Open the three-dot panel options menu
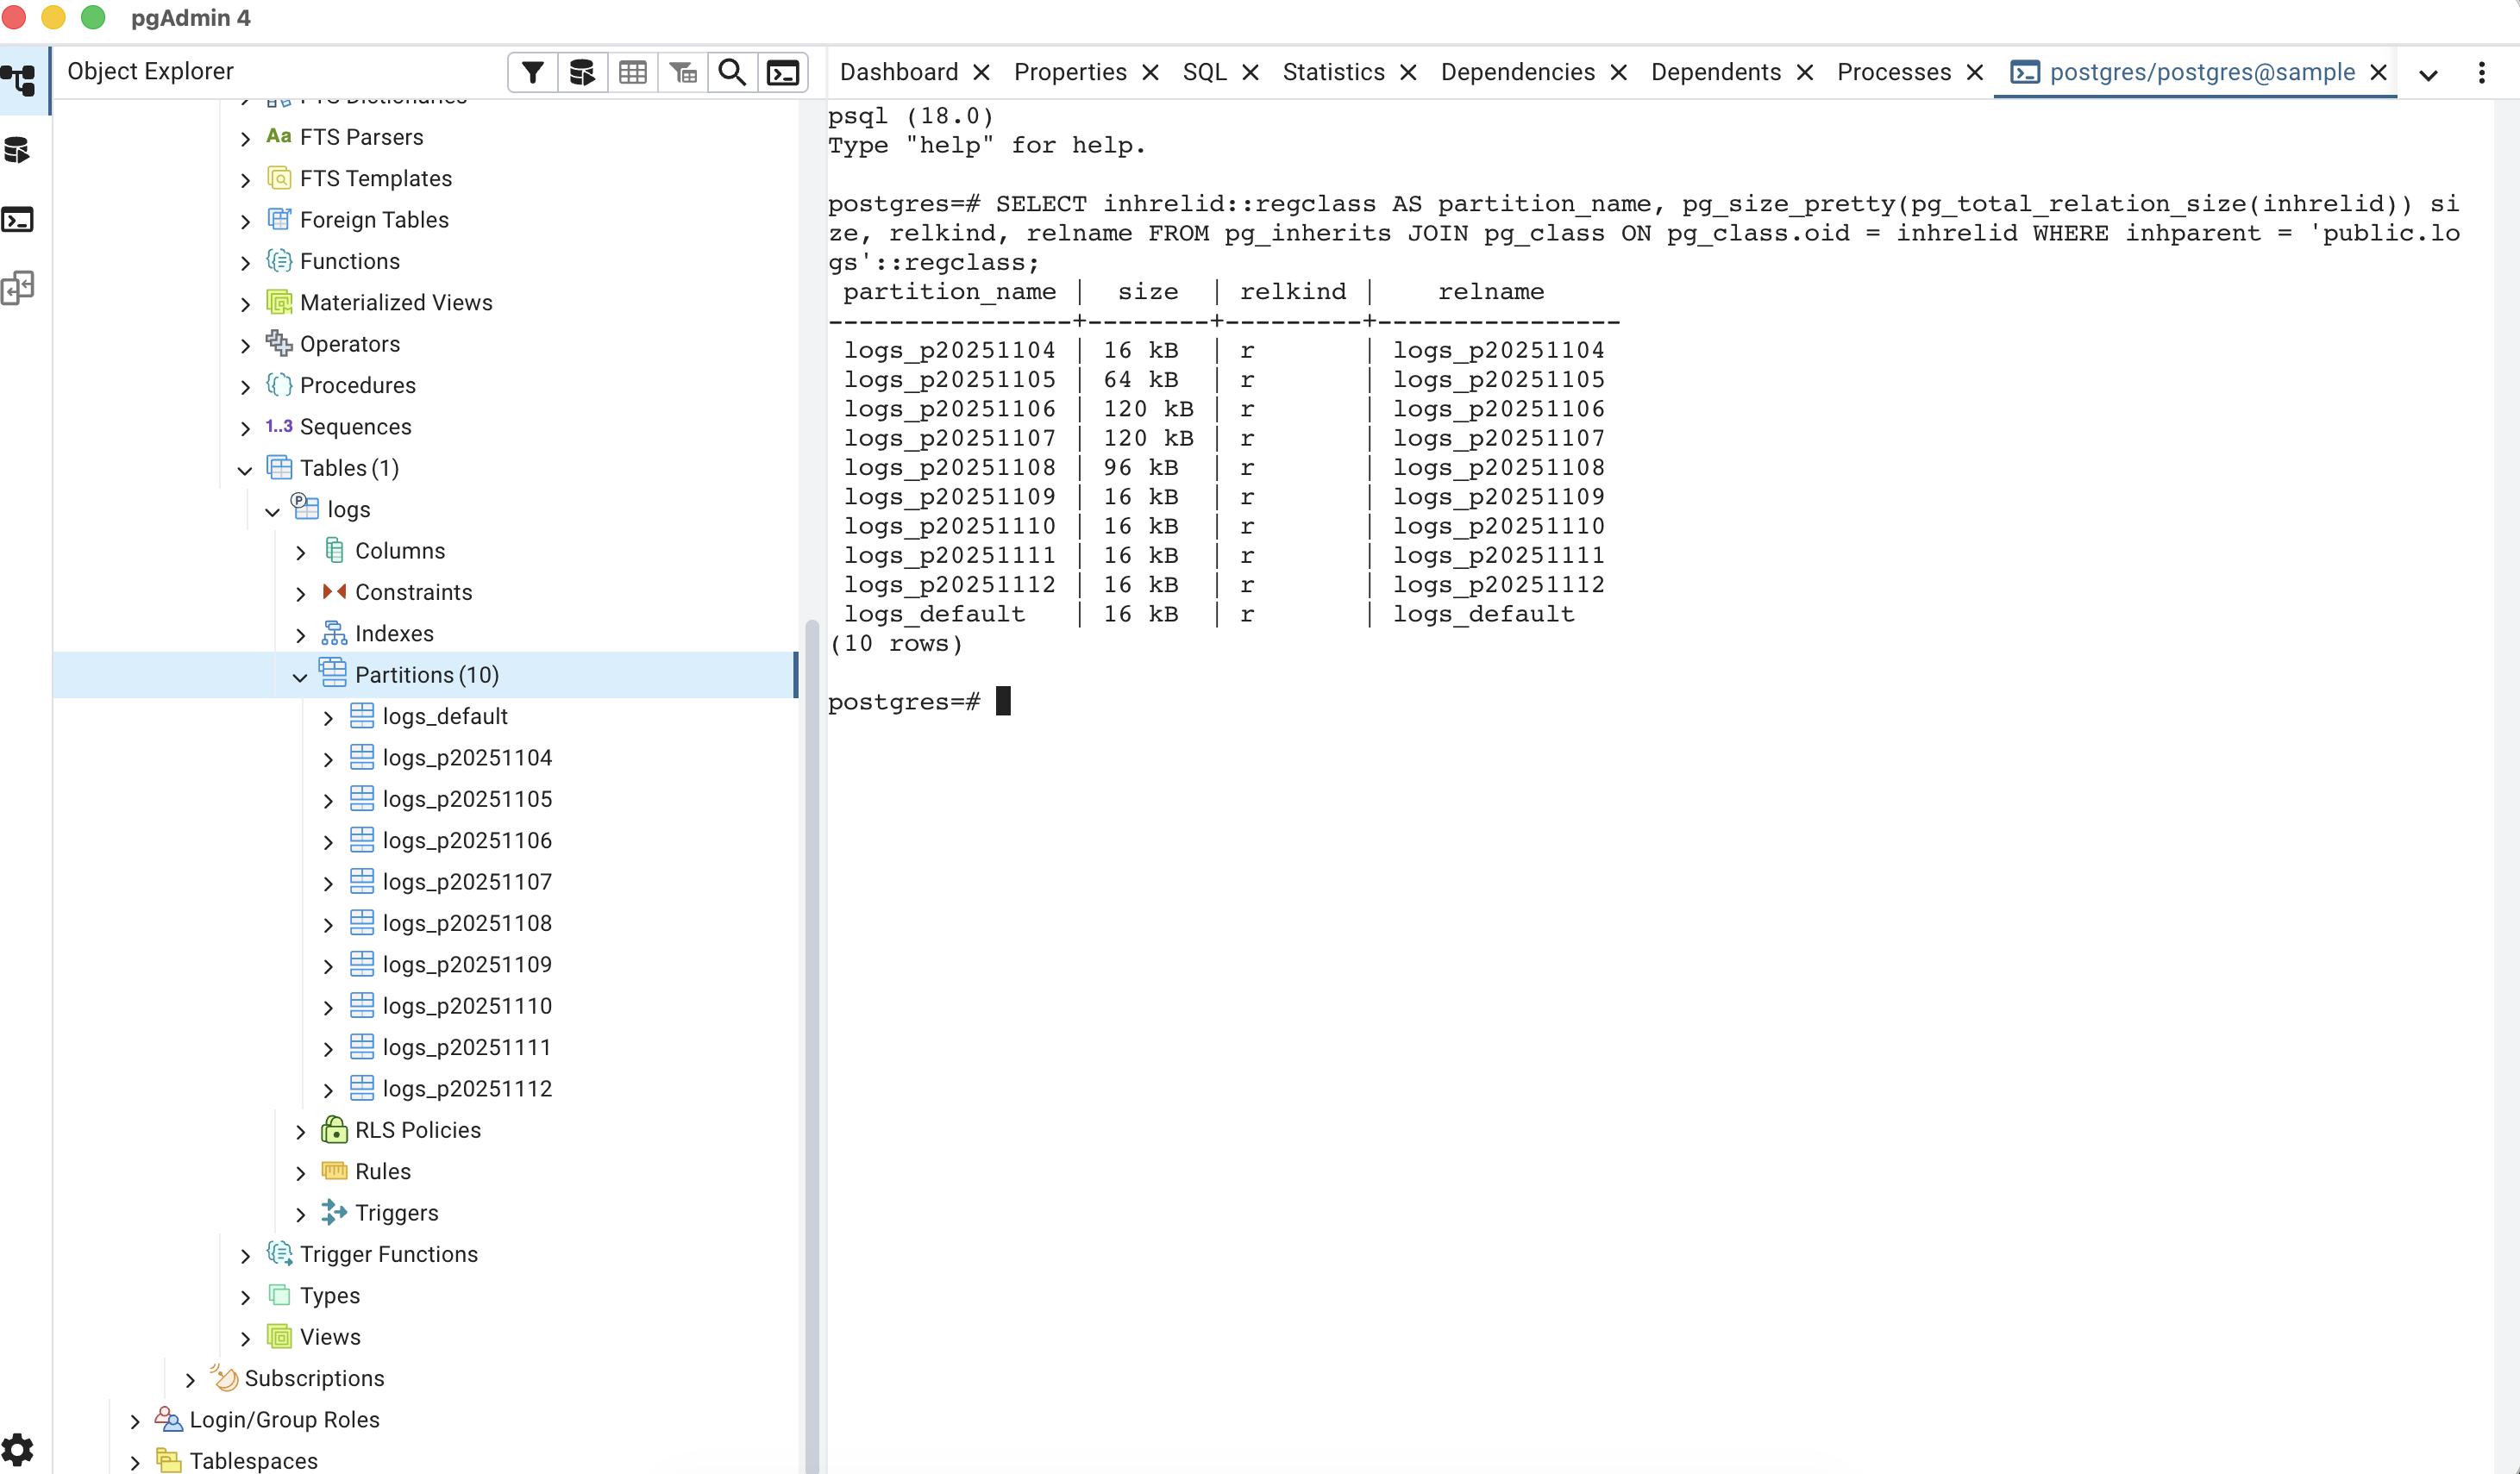This screenshot has height=1474, width=2520. click(x=2481, y=73)
